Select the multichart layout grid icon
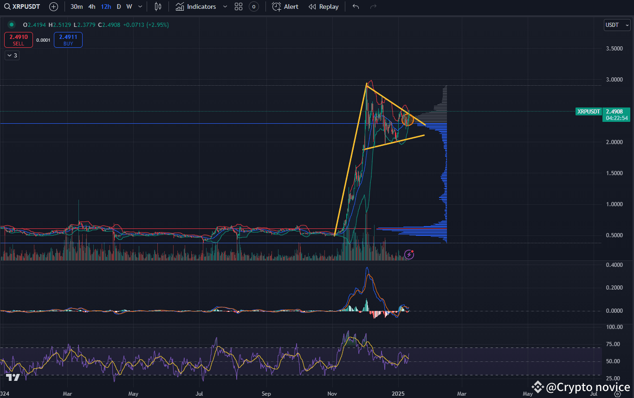 (239, 6)
